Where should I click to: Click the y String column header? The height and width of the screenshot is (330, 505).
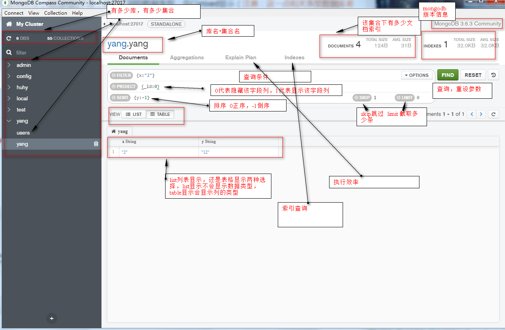pyautogui.click(x=238, y=142)
